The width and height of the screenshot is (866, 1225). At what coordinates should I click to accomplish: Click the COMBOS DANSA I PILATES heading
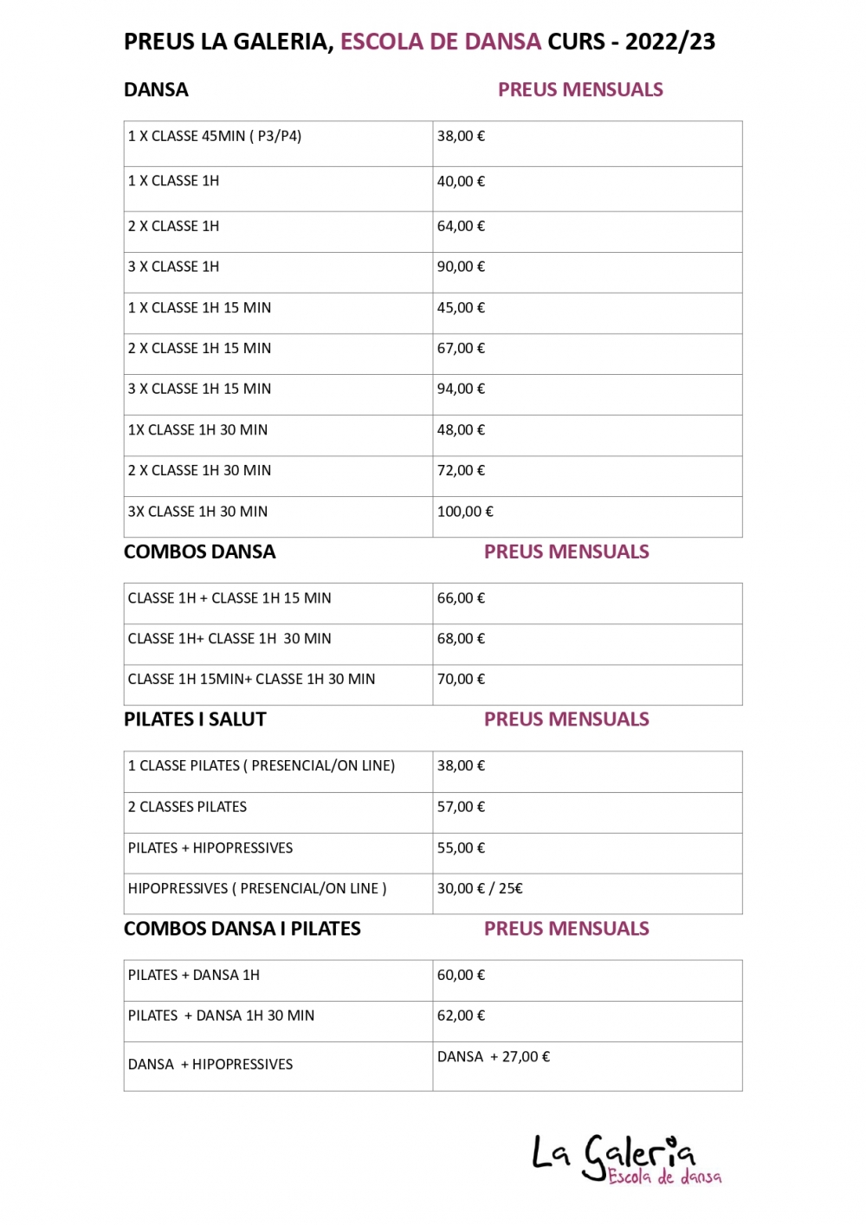coord(242,929)
